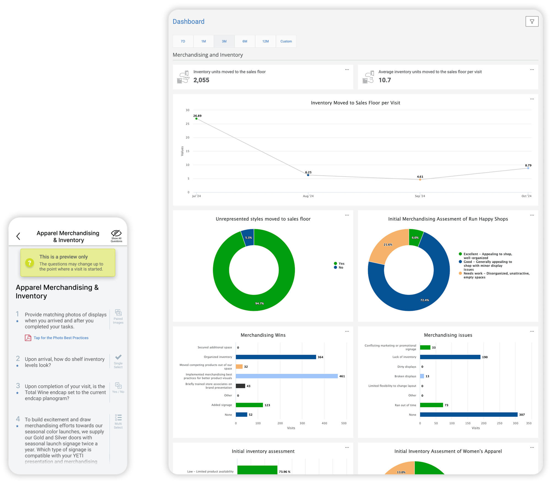The width and height of the screenshot is (551, 484).
Task: Click the Multi Select list icon
Action: [118, 418]
